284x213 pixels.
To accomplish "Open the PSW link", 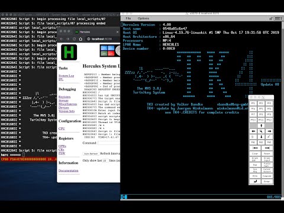I will [62, 153].
